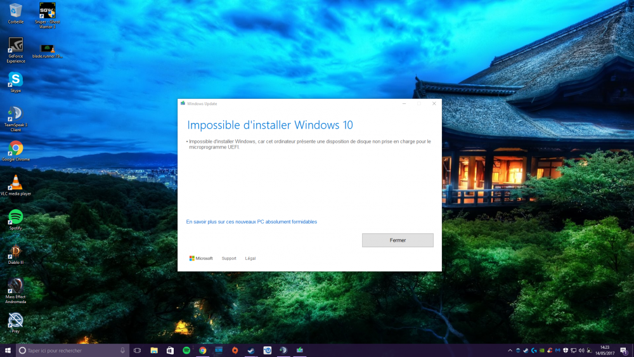Click the Cortana search box
634x357 pixels.
(x=73, y=351)
